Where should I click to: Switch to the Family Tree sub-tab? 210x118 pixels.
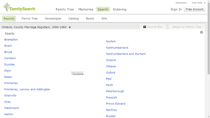coord(30,19)
